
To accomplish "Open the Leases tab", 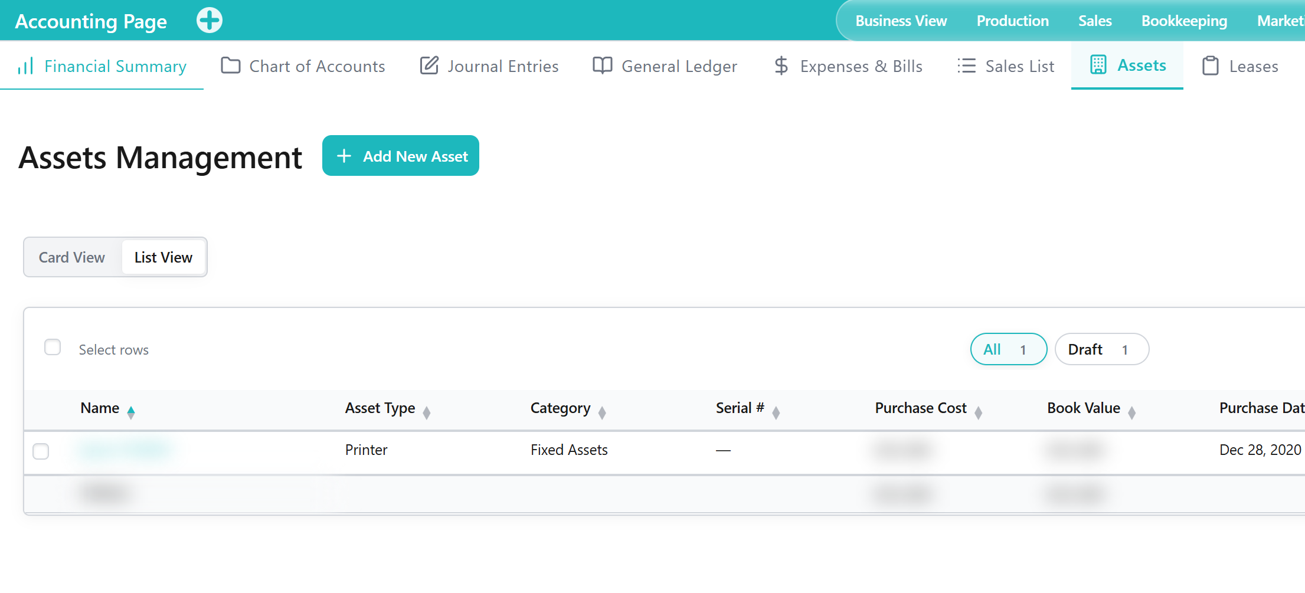I will [1240, 66].
